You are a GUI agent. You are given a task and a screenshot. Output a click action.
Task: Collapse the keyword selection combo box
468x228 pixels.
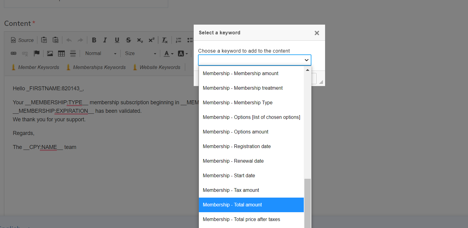point(255,60)
